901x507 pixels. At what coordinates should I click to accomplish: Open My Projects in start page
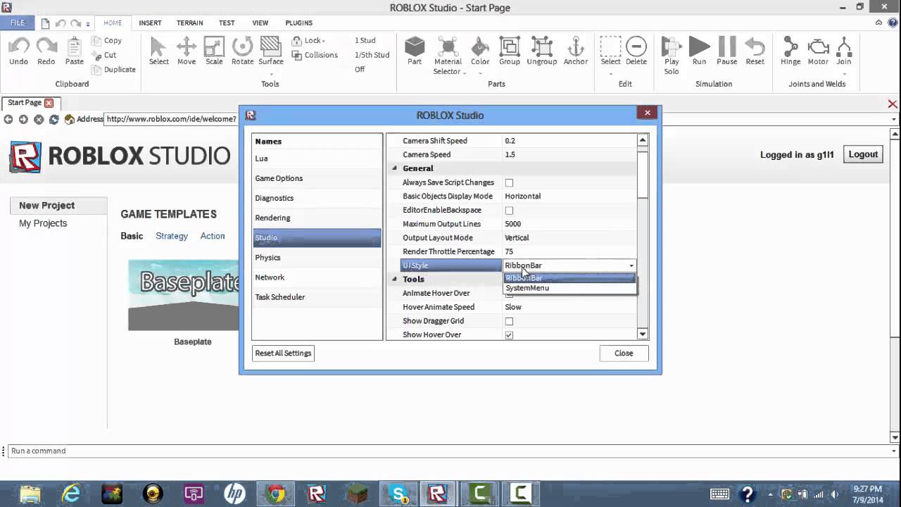(x=43, y=223)
